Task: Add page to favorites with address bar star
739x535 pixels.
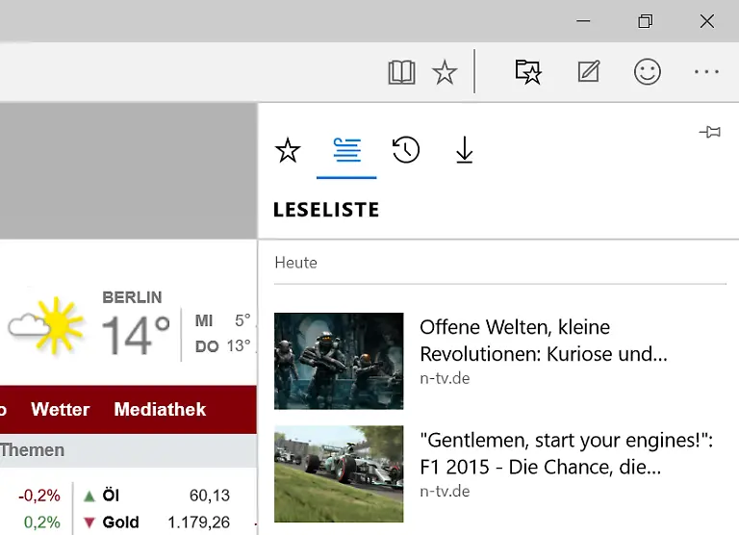Action: coord(445,72)
